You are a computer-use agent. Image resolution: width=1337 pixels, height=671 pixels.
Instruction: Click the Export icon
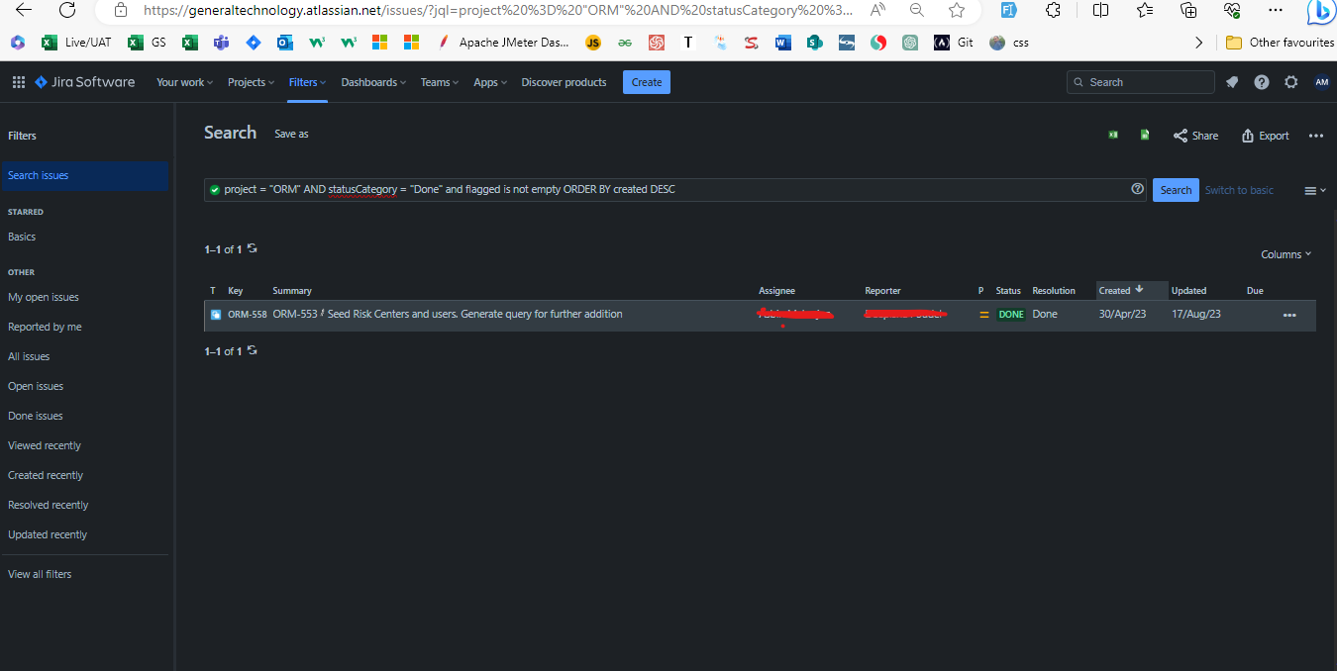[1264, 136]
